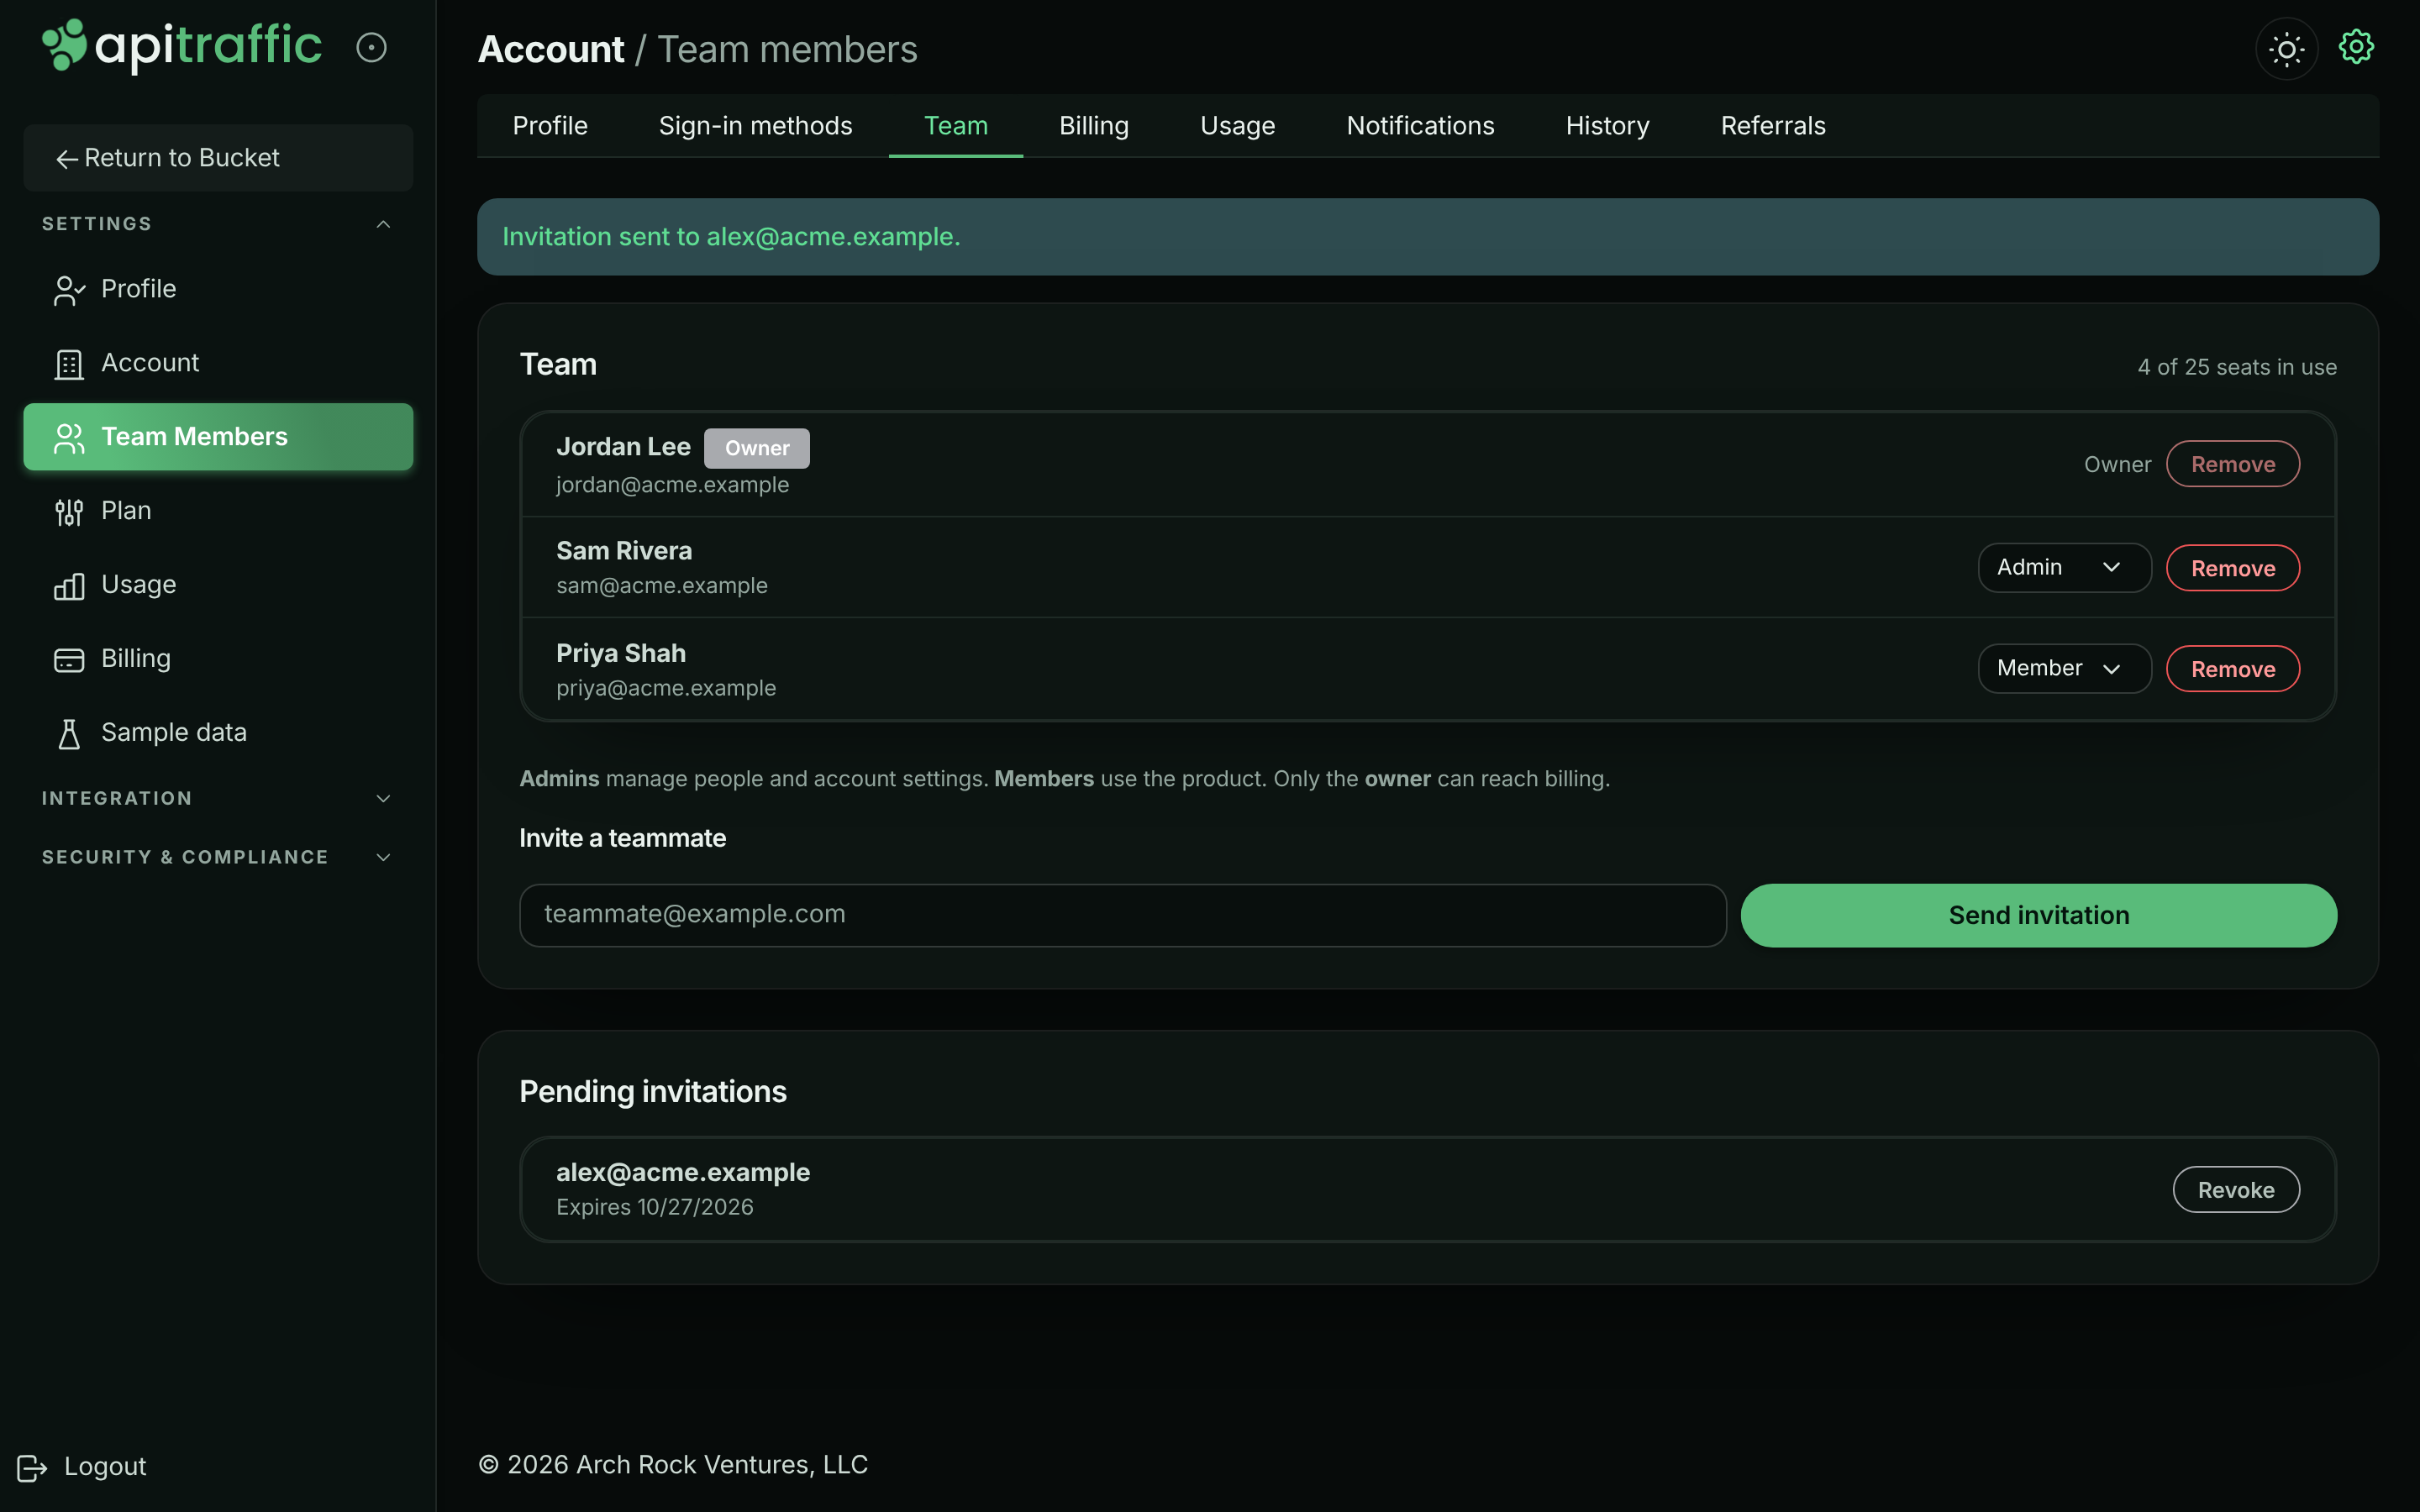Select the Team tab

(956, 126)
